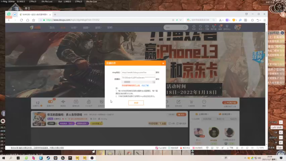Open the browser four-squares apps grid icon

coord(246,20)
